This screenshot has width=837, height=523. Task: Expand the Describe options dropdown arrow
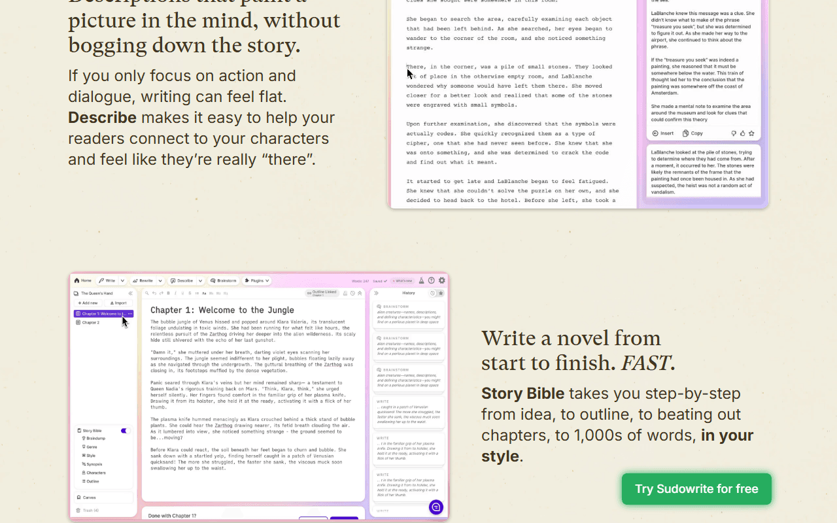[201, 280]
